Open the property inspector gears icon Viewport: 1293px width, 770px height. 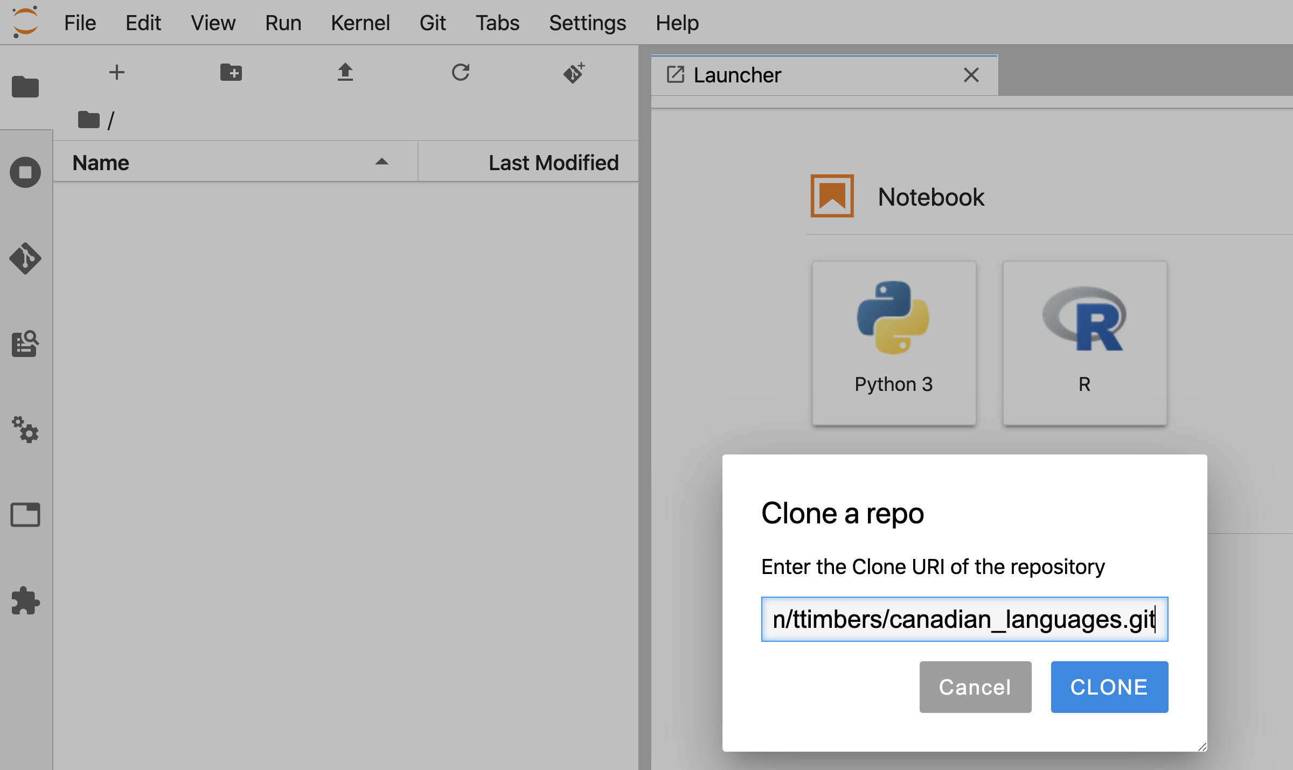tap(25, 430)
